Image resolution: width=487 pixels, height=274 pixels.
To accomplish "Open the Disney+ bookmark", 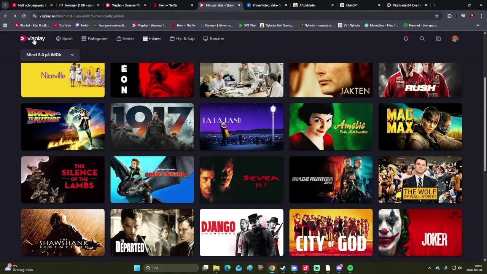I will click(x=216, y=25).
